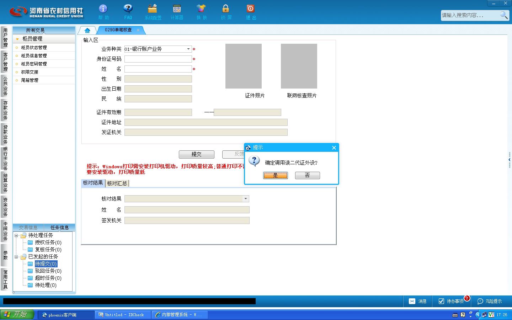Select the 用户管理 side tab
Screen dimensions: 512x320
tap(5, 37)
